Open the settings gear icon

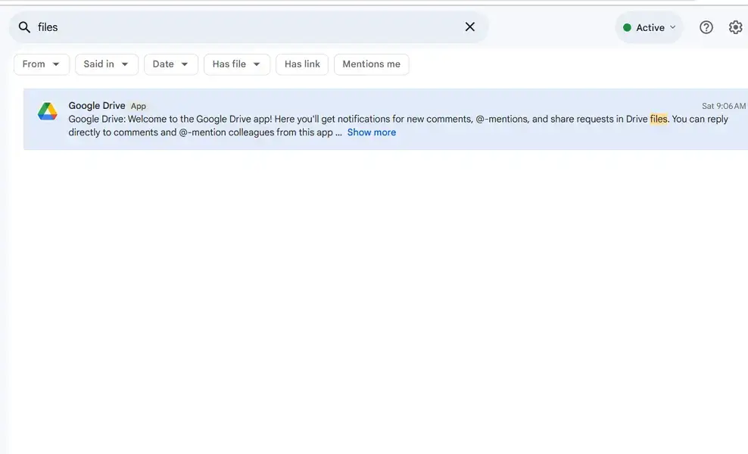(x=736, y=28)
